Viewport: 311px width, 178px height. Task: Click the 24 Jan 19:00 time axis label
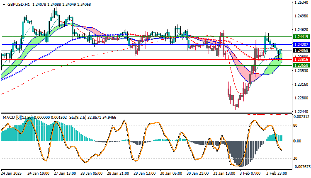point(39,173)
